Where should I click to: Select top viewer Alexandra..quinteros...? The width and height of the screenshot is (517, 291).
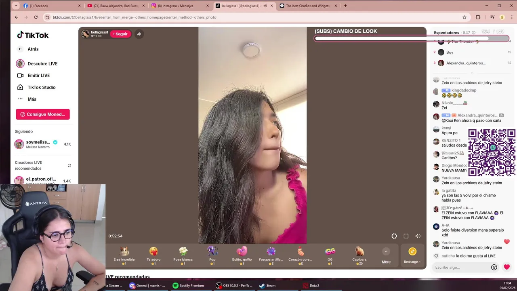point(472,63)
